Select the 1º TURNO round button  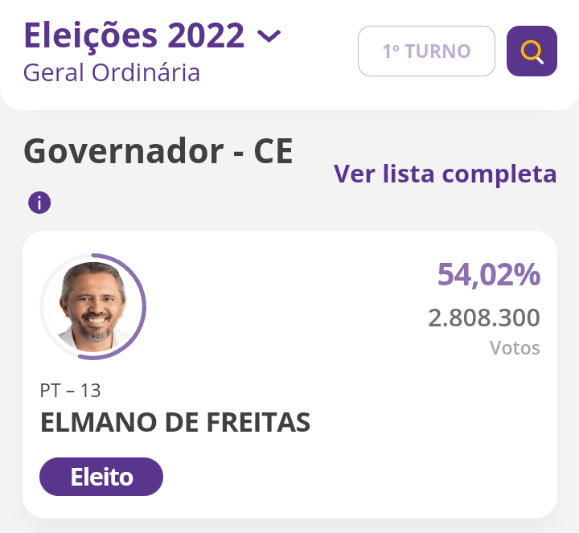[426, 51]
